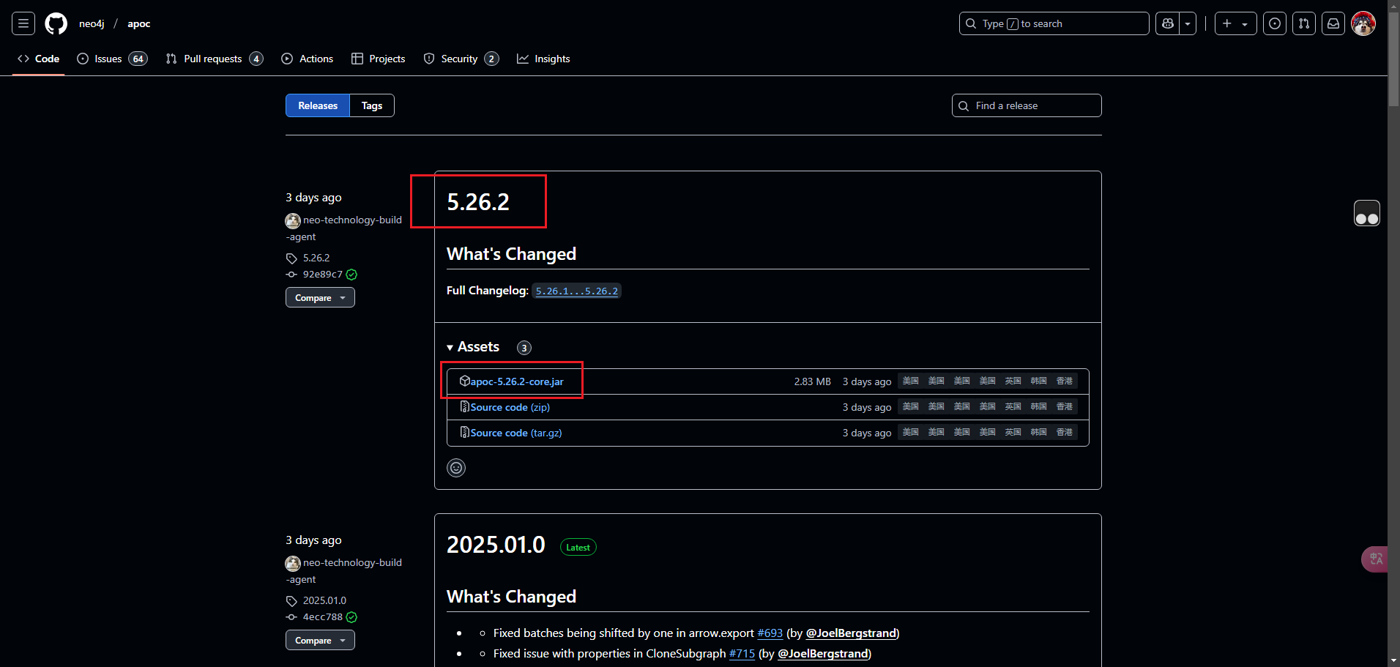
Task: Focus the Type / to search box
Action: coord(1054,23)
